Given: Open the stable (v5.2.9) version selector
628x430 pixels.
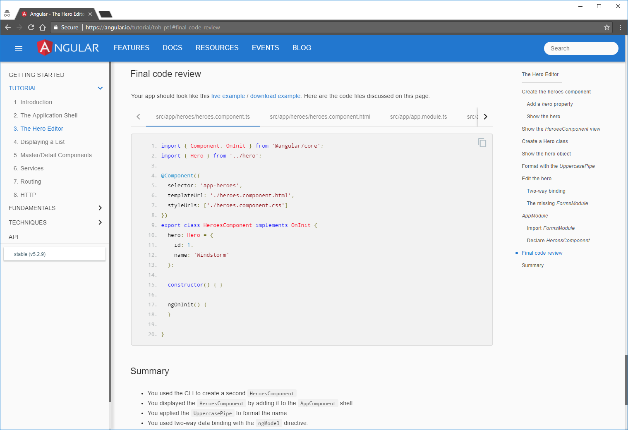Looking at the screenshot, I should [x=54, y=254].
